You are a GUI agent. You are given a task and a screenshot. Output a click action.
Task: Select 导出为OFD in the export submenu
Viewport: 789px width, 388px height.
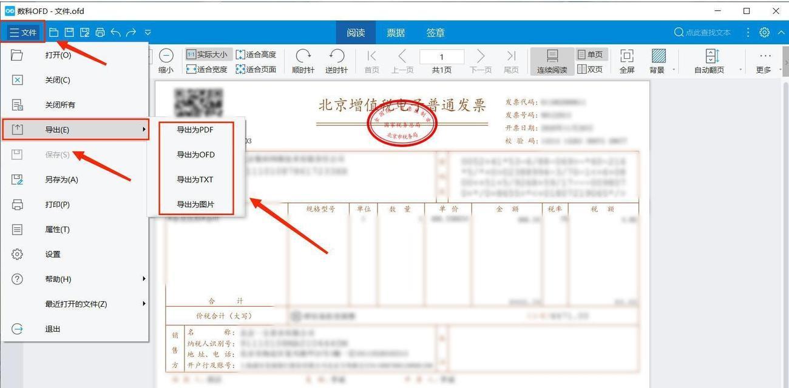[x=195, y=155]
